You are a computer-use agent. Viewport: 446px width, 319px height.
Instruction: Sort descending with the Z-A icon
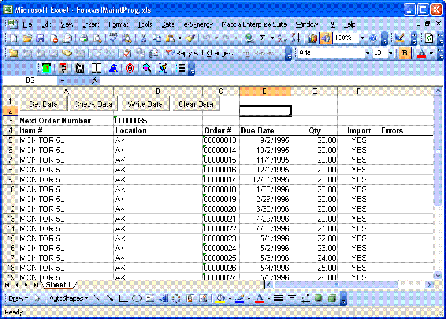[296, 37]
